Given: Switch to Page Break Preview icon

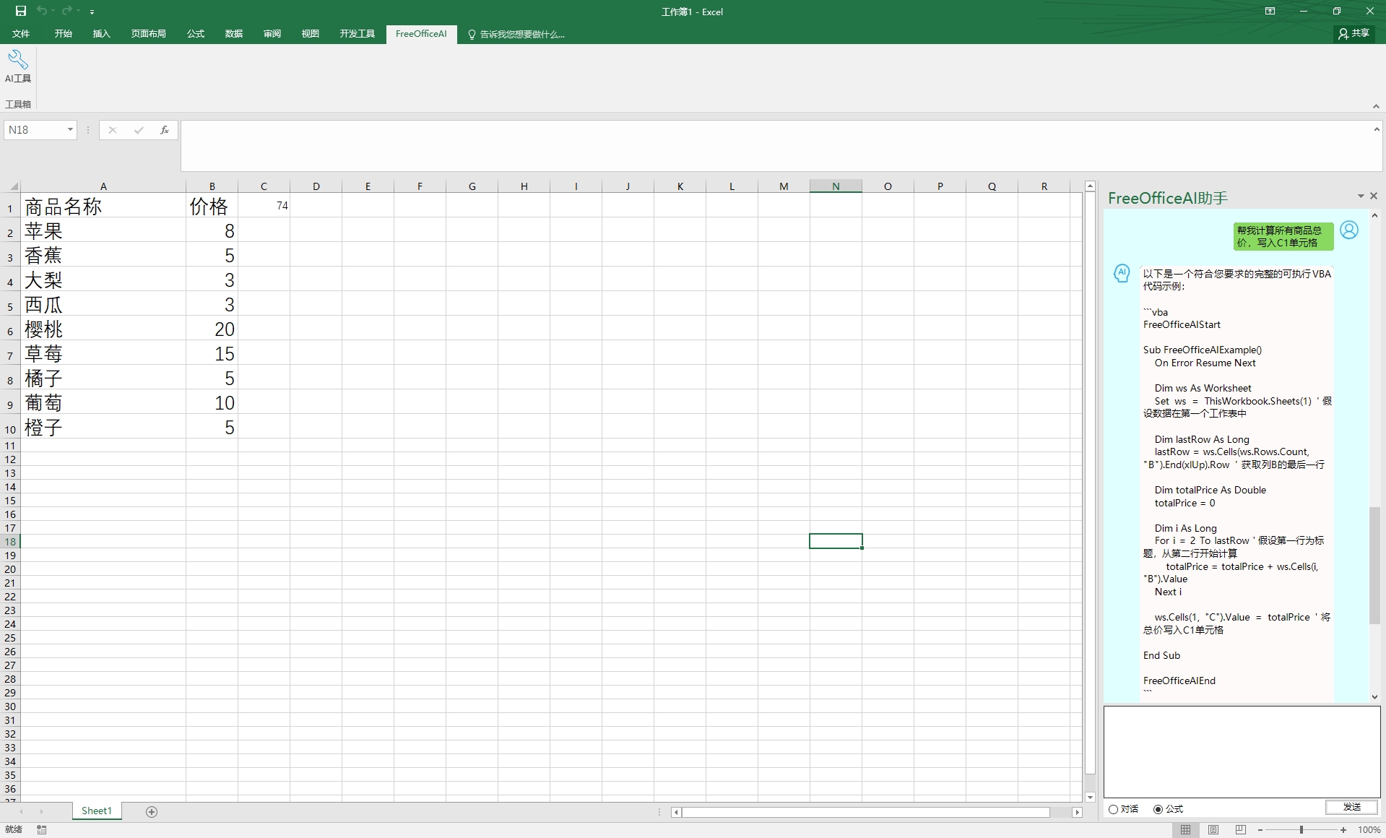Looking at the screenshot, I should coord(1240,829).
